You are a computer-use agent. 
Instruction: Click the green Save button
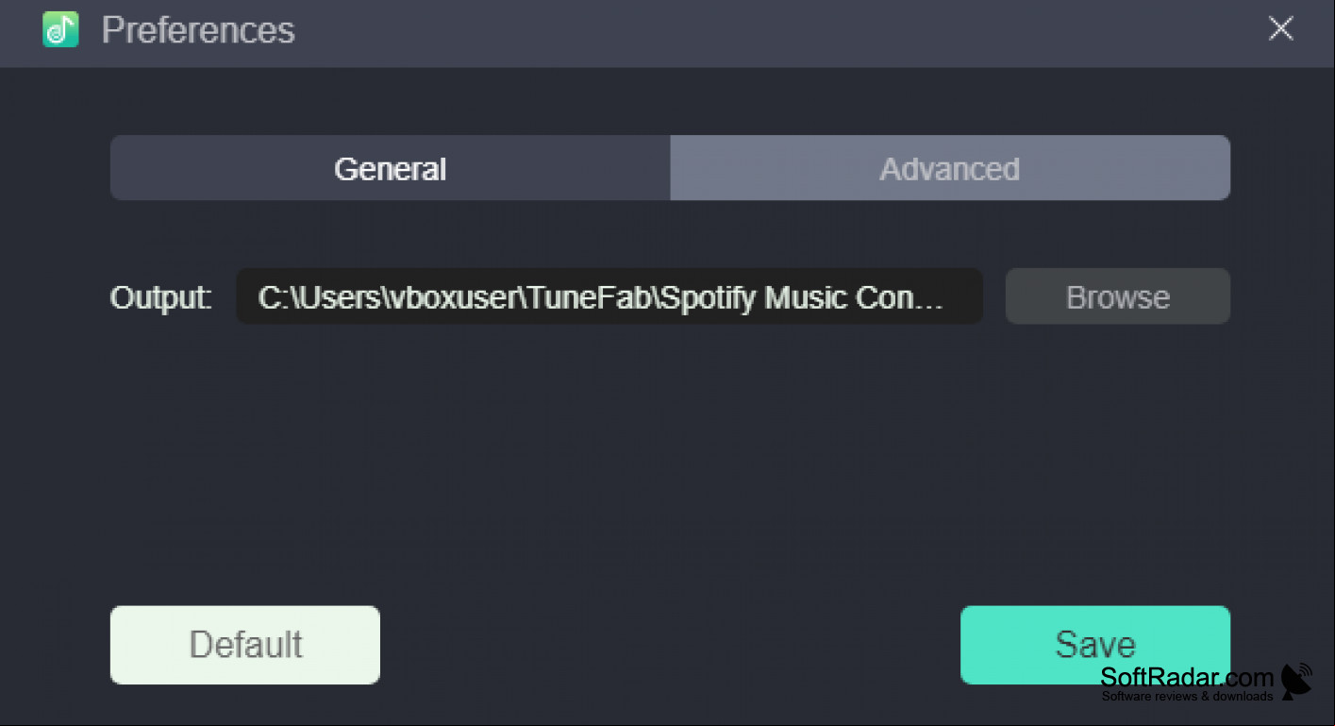coord(1095,645)
